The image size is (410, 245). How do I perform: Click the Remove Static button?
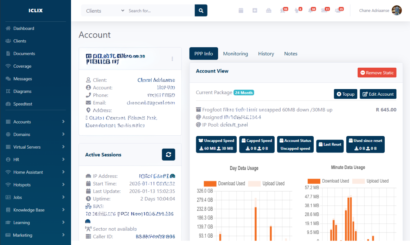pos(377,73)
